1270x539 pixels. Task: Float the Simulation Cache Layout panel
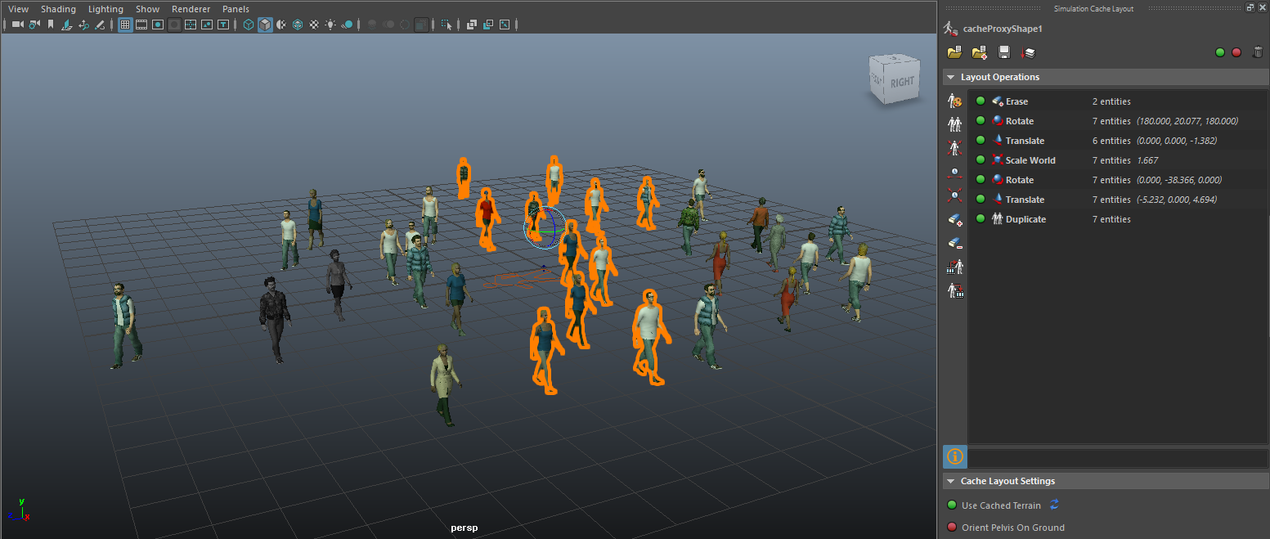[x=1250, y=7]
